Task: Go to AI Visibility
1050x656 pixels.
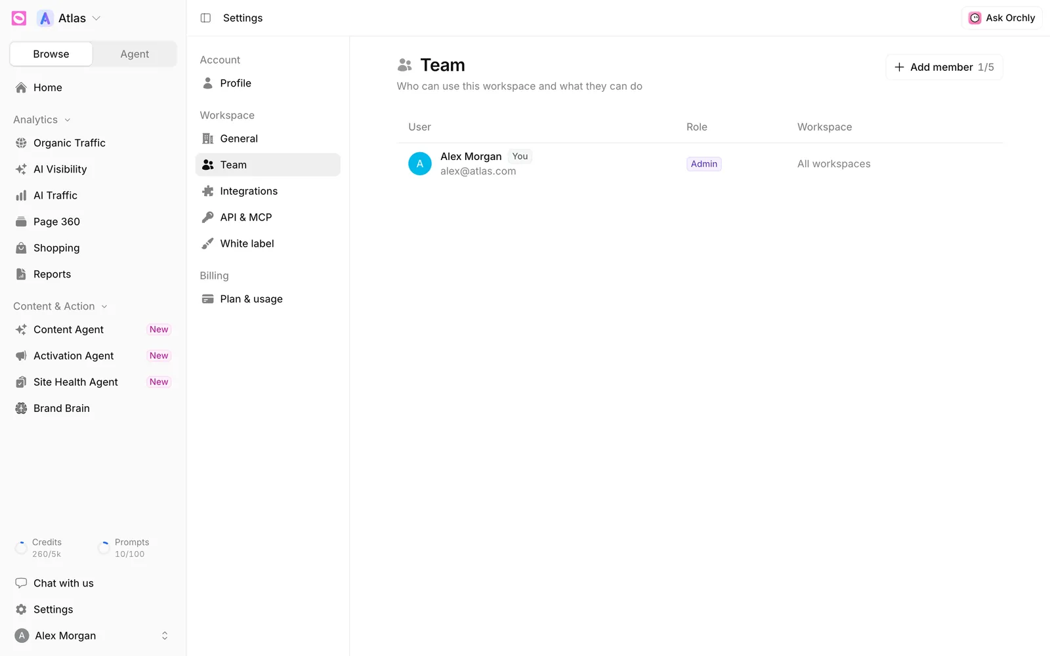Action: (93, 169)
